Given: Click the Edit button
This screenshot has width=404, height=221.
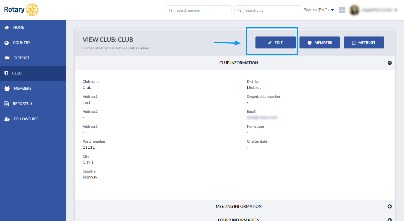Looking at the screenshot, I should tap(276, 42).
